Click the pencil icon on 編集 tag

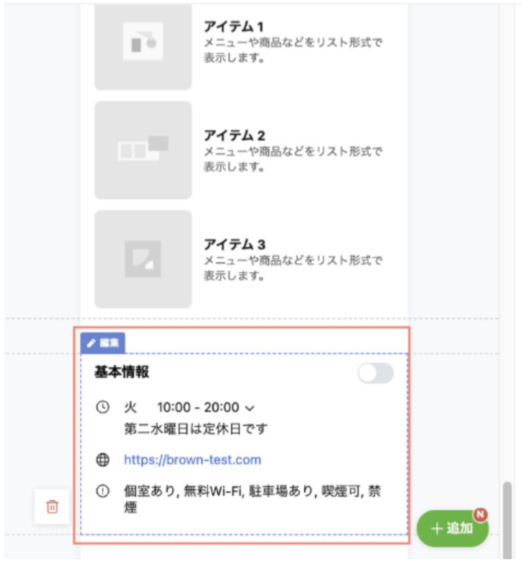tap(92, 344)
